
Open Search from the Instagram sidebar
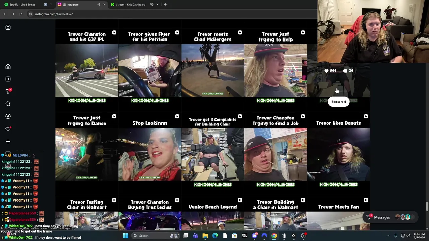pyautogui.click(x=8, y=104)
